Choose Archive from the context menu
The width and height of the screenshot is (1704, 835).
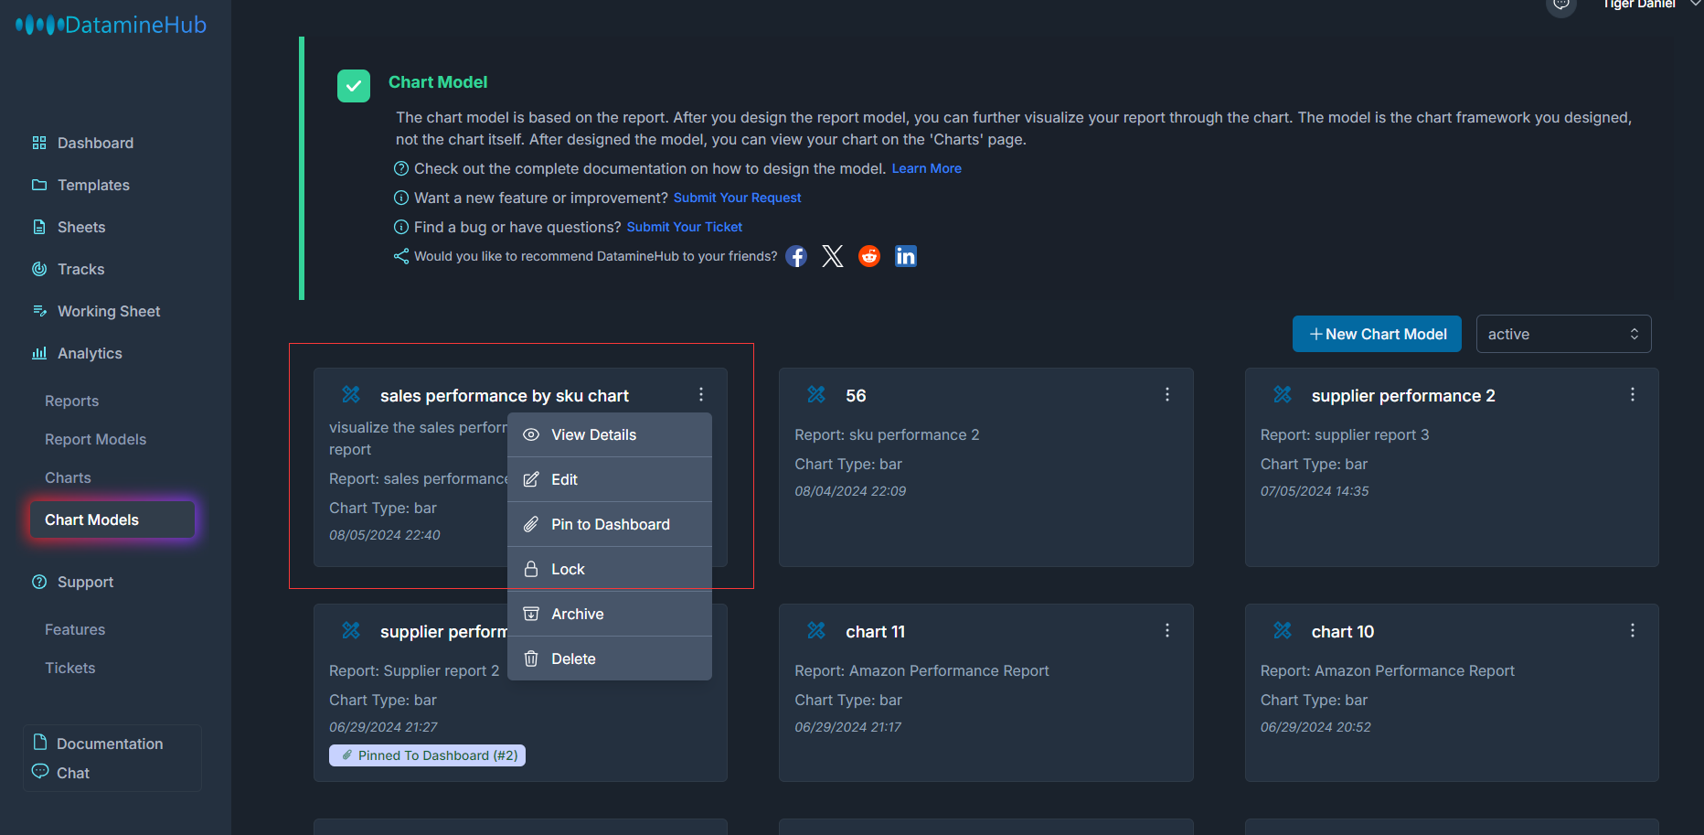[610, 614]
